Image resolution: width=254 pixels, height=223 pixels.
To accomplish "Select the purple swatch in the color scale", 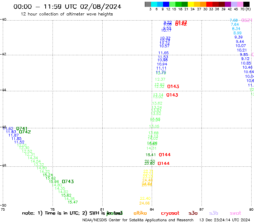I will 228,4.
